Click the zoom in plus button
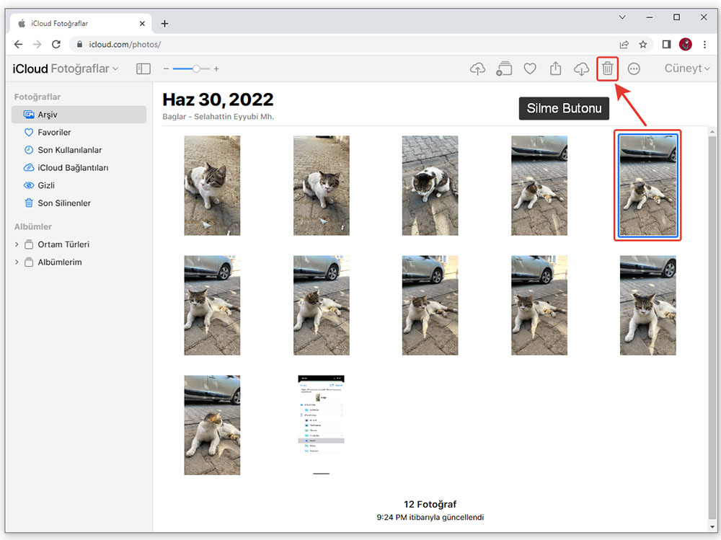Viewport: 721px width, 540px height. click(x=216, y=68)
